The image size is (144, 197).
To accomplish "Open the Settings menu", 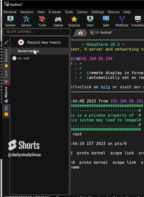I will (98, 12).
